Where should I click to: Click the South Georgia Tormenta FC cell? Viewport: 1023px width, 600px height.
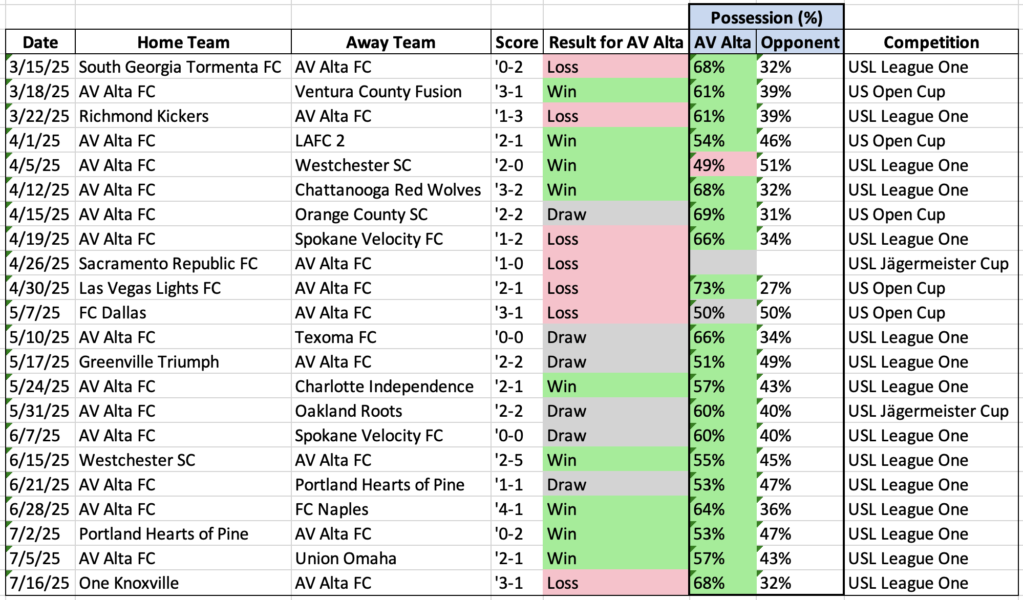point(180,67)
